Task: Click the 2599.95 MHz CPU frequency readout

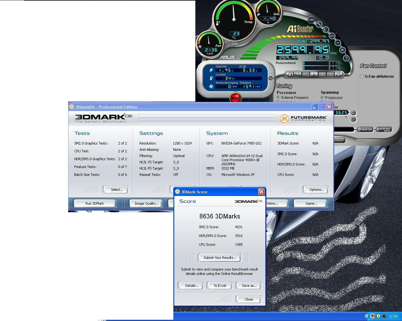Action: point(302,50)
